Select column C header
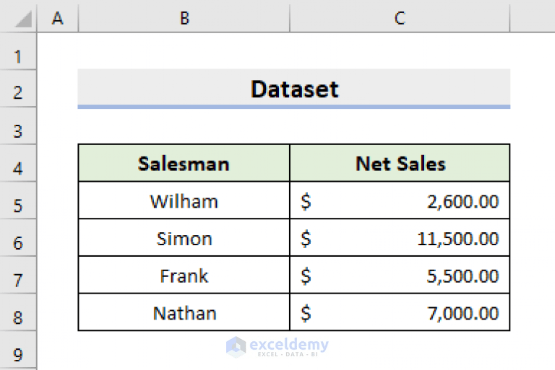555x370 pixels. tap(400, 17)
